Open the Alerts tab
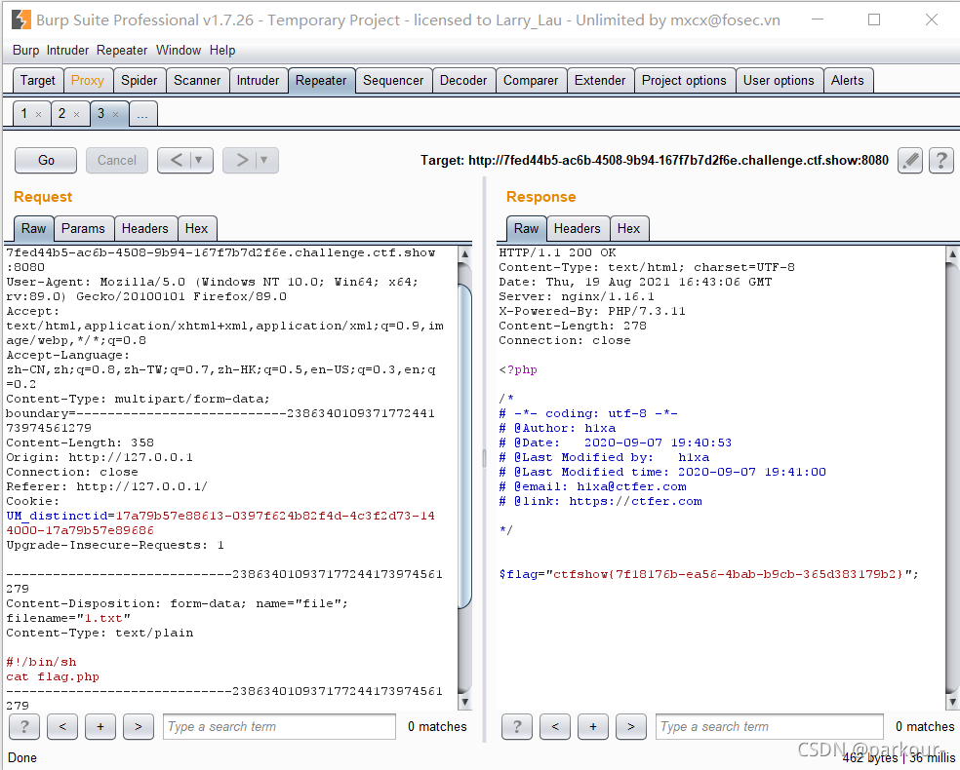960x770 pixels. pyautogui.click(x=848, y=81)
